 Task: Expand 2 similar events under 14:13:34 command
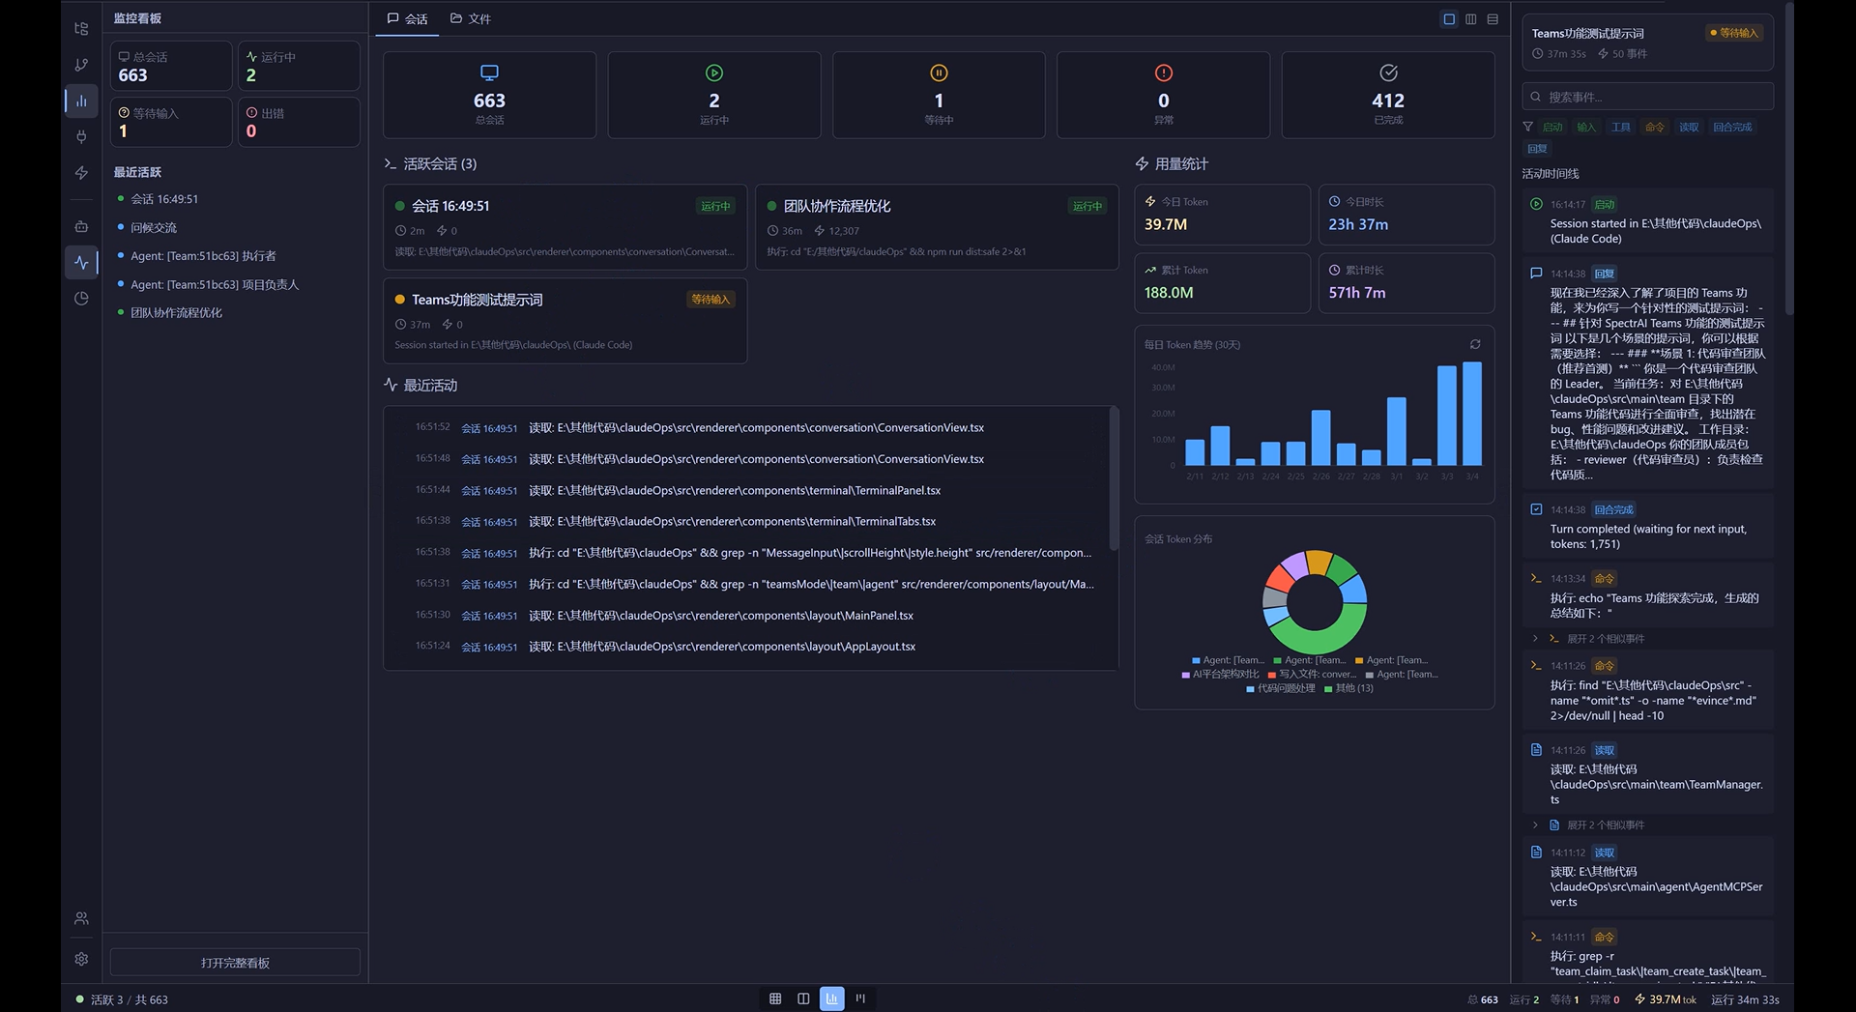[1605, 639]
